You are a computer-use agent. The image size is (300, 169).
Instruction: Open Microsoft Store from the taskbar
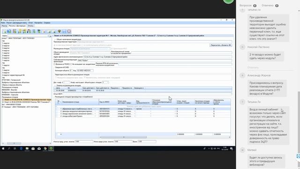pyautogui.click(x=33, y=148)
